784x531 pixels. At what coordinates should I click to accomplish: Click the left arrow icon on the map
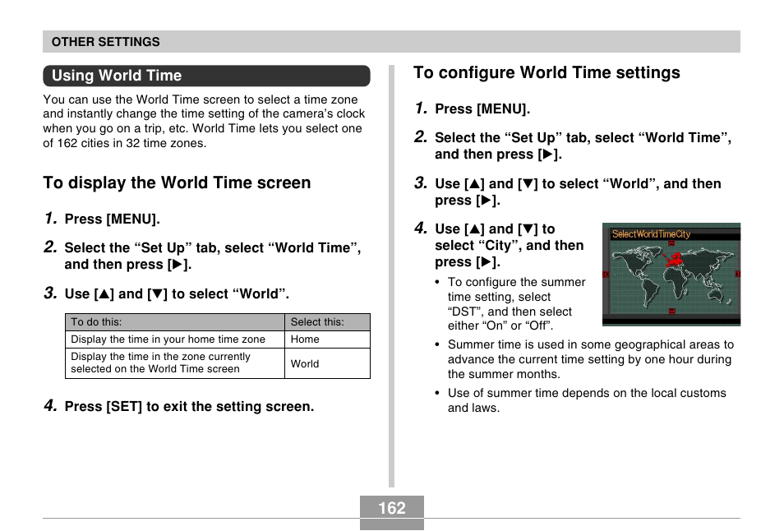(x=606, y=274)
